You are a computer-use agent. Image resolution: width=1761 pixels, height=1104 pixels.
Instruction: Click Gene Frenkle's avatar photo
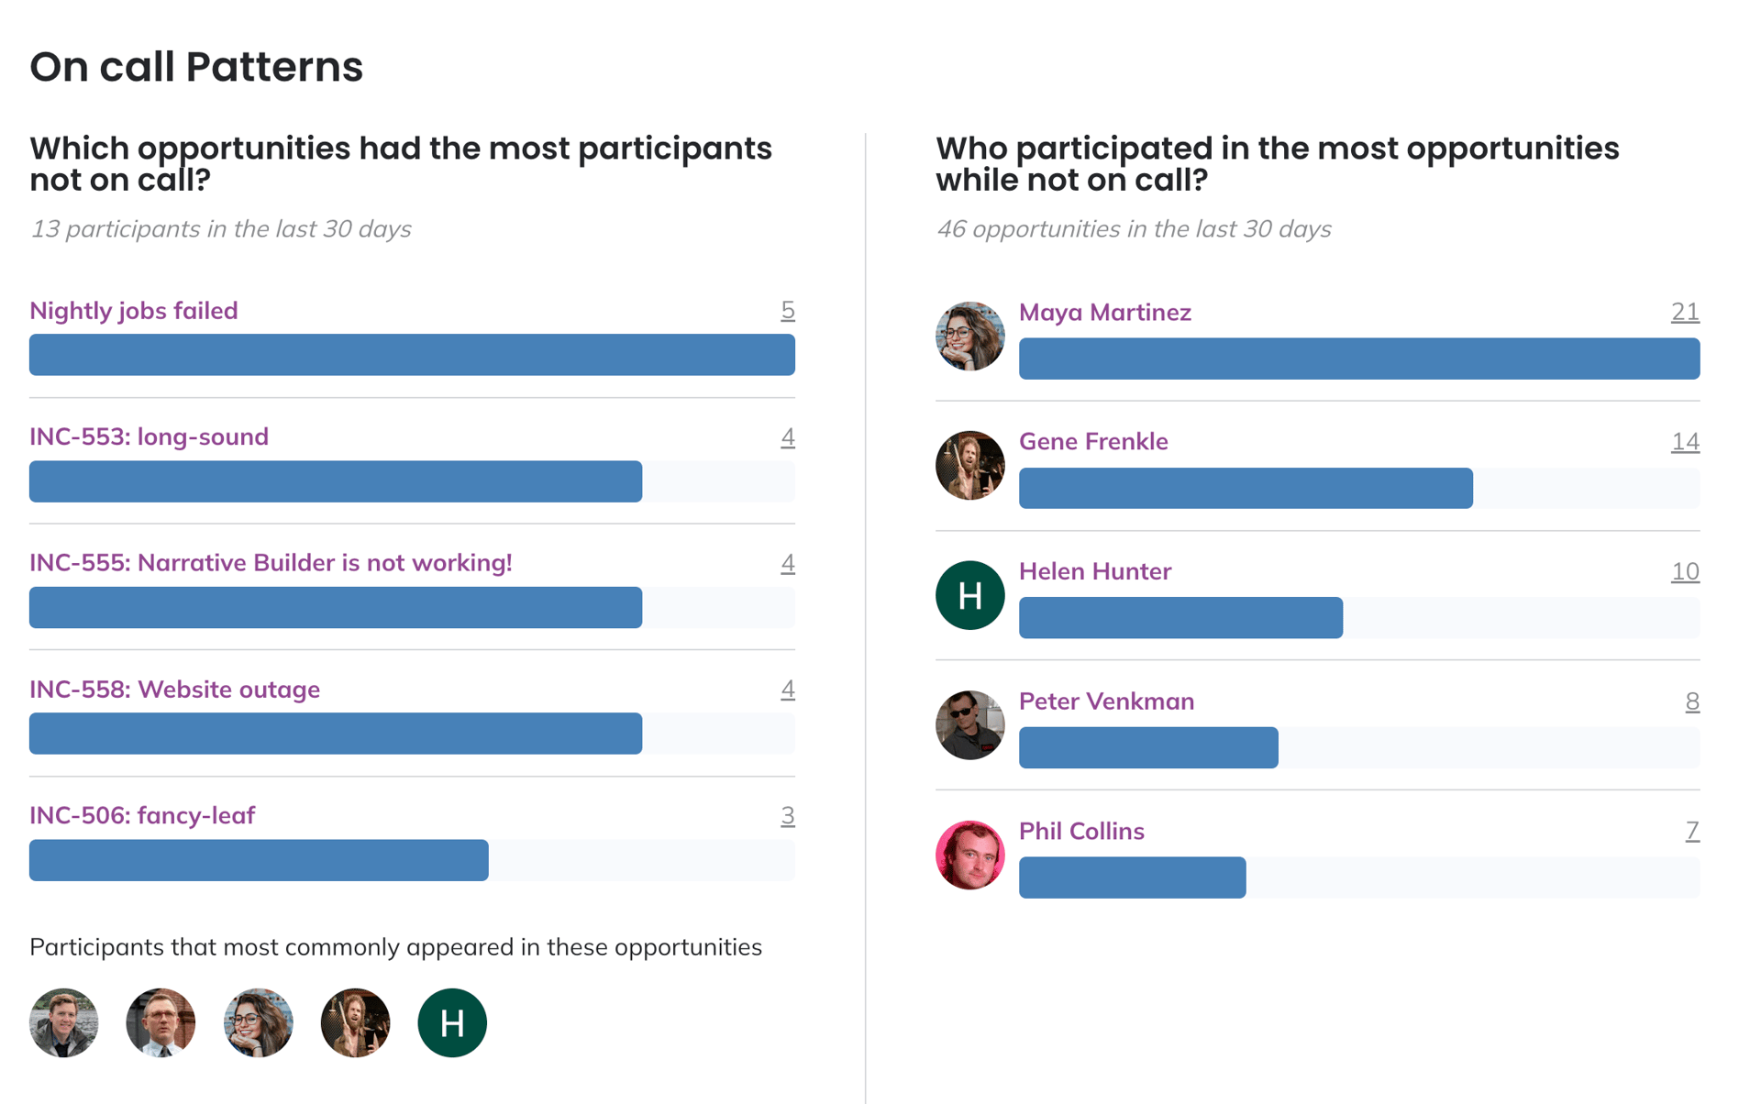[969, 466]
